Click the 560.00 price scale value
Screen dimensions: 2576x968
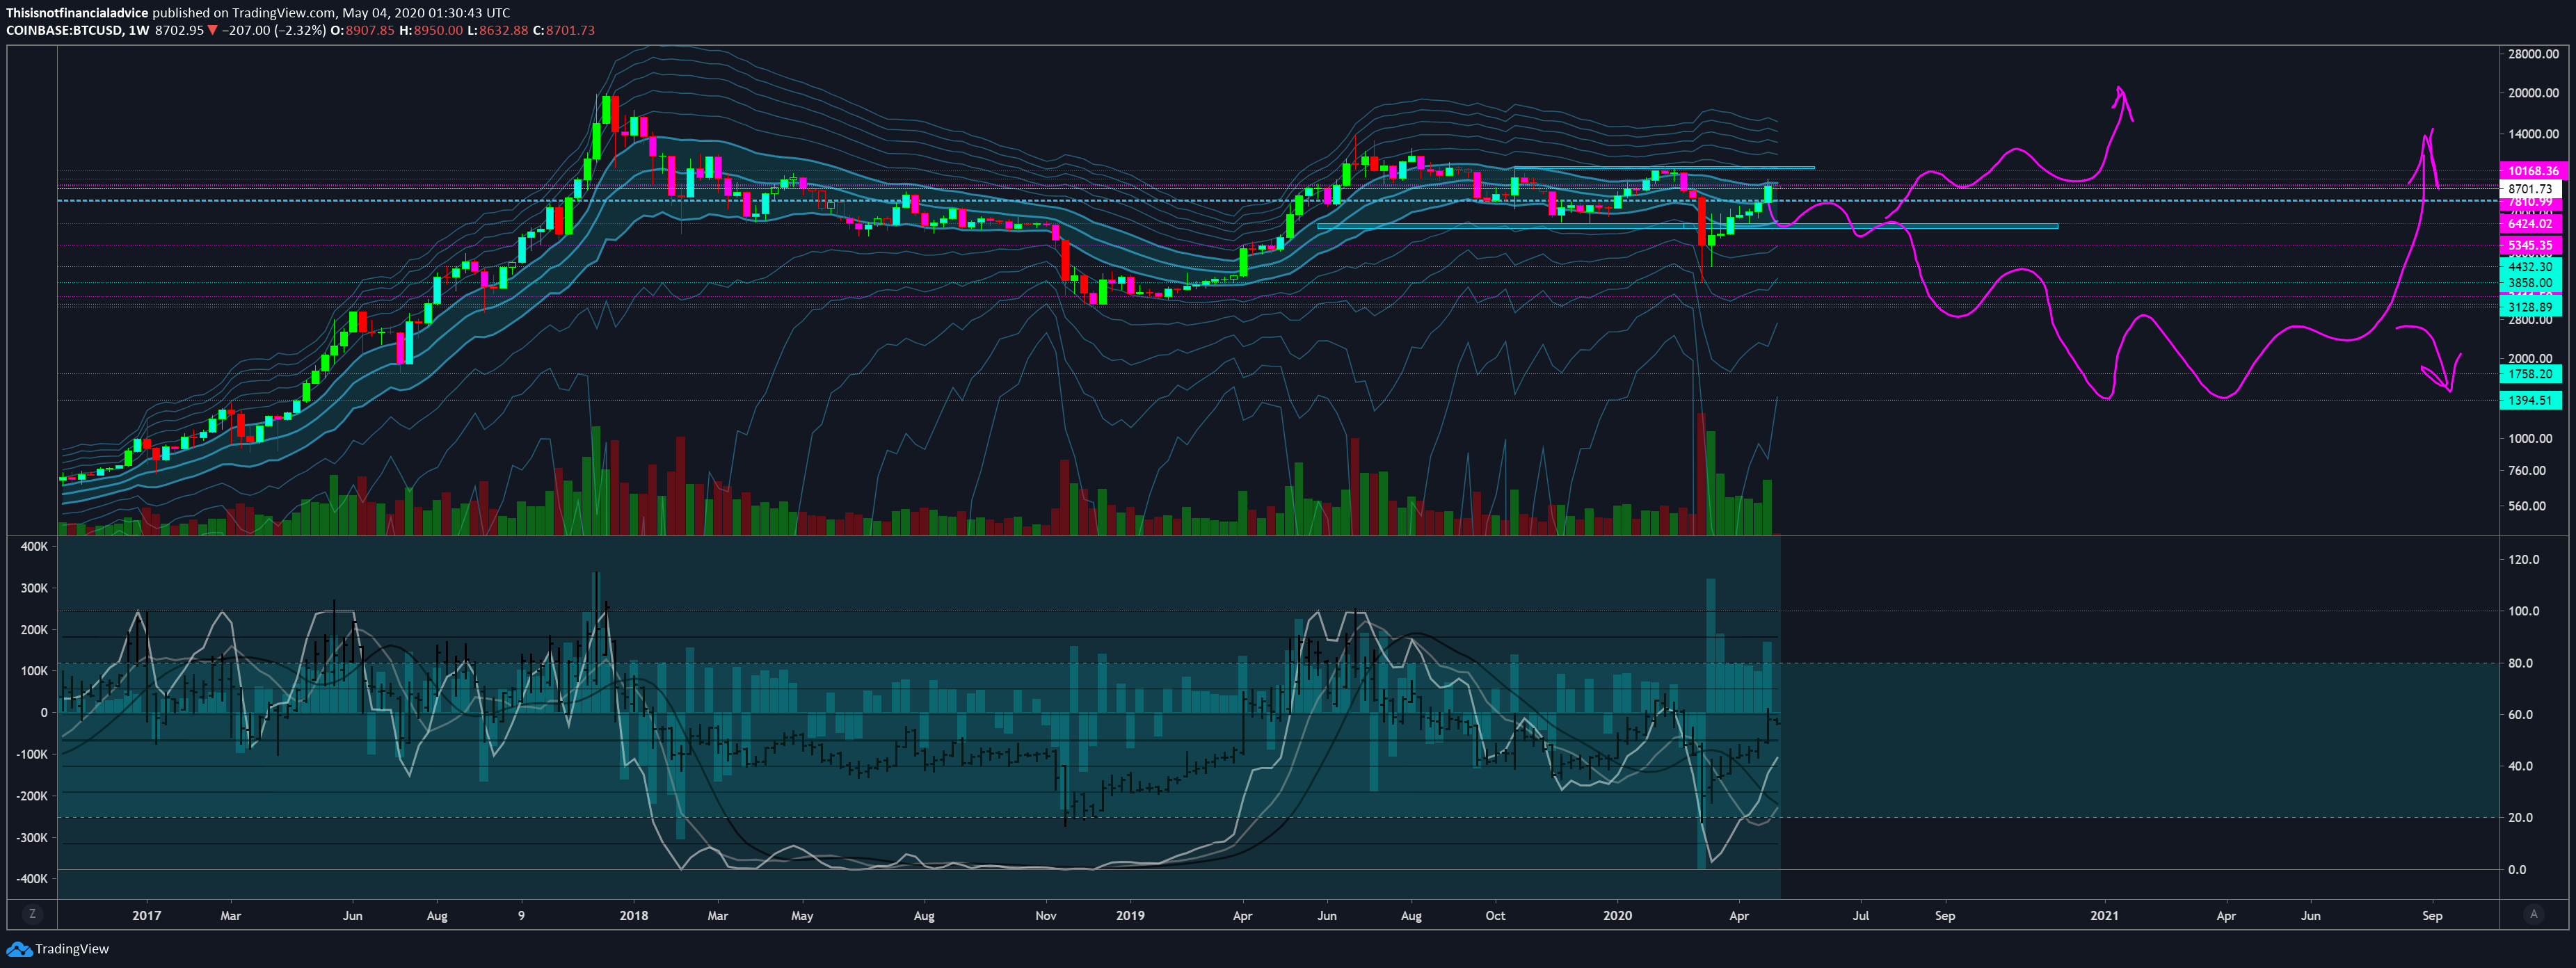point(2527,506)
